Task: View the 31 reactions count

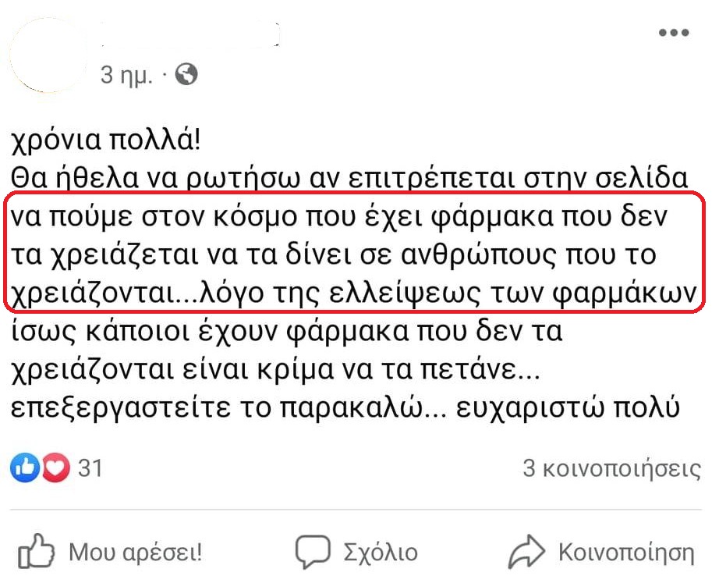Action: (x=91, y=468)
